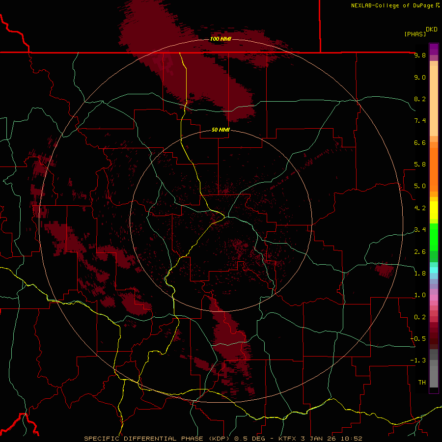Click the yellow color bar segment

click(x=434, y=210)
